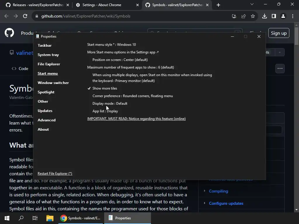Open the File Explorer section in Properties
The height and width of the screenshot is (224, 299).
click(x=49, y=64)
